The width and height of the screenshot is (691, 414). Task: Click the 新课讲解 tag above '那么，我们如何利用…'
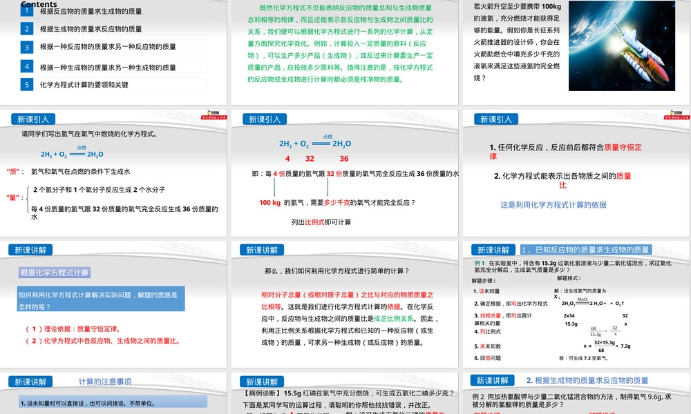262,250
